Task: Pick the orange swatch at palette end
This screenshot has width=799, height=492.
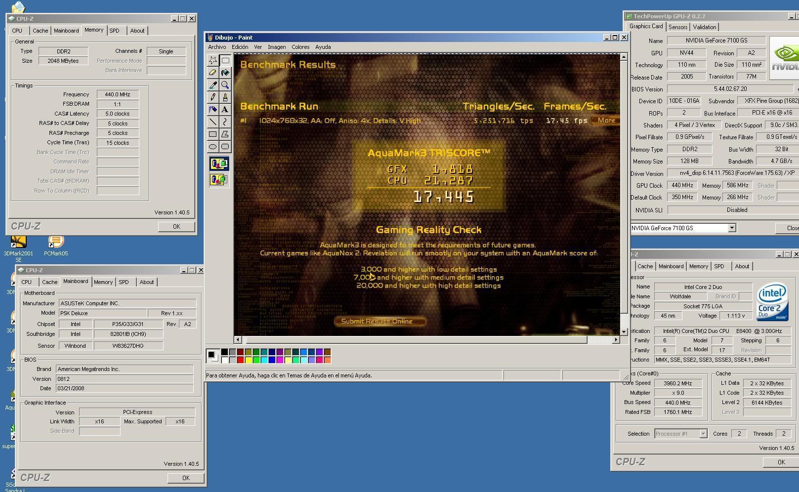Action: click(327, 360)
